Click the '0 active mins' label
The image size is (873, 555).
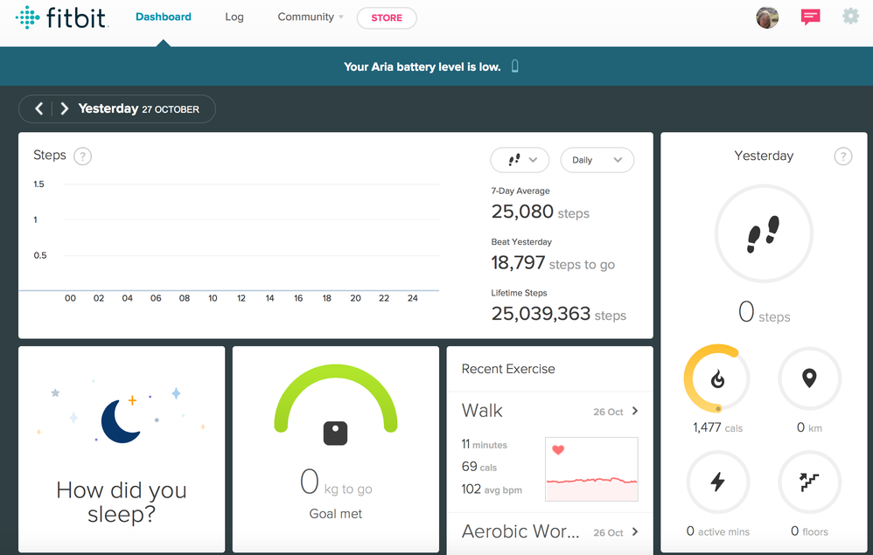pos(717,531)
